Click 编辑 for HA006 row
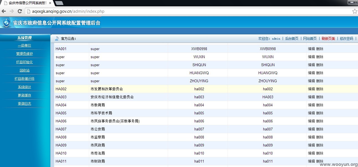 click(311, 121)
